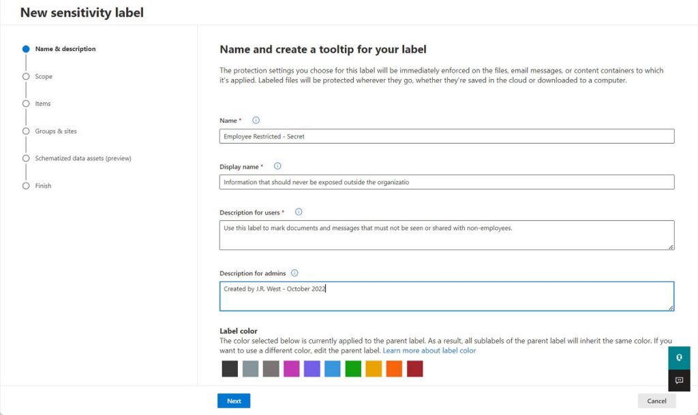
Task: Choose the blue-gray label color swatch
Action: tap(250, 369)
